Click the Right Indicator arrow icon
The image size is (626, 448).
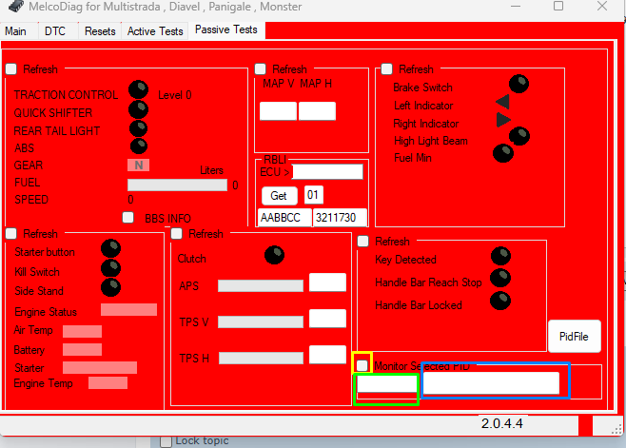(x=503, y=120)
